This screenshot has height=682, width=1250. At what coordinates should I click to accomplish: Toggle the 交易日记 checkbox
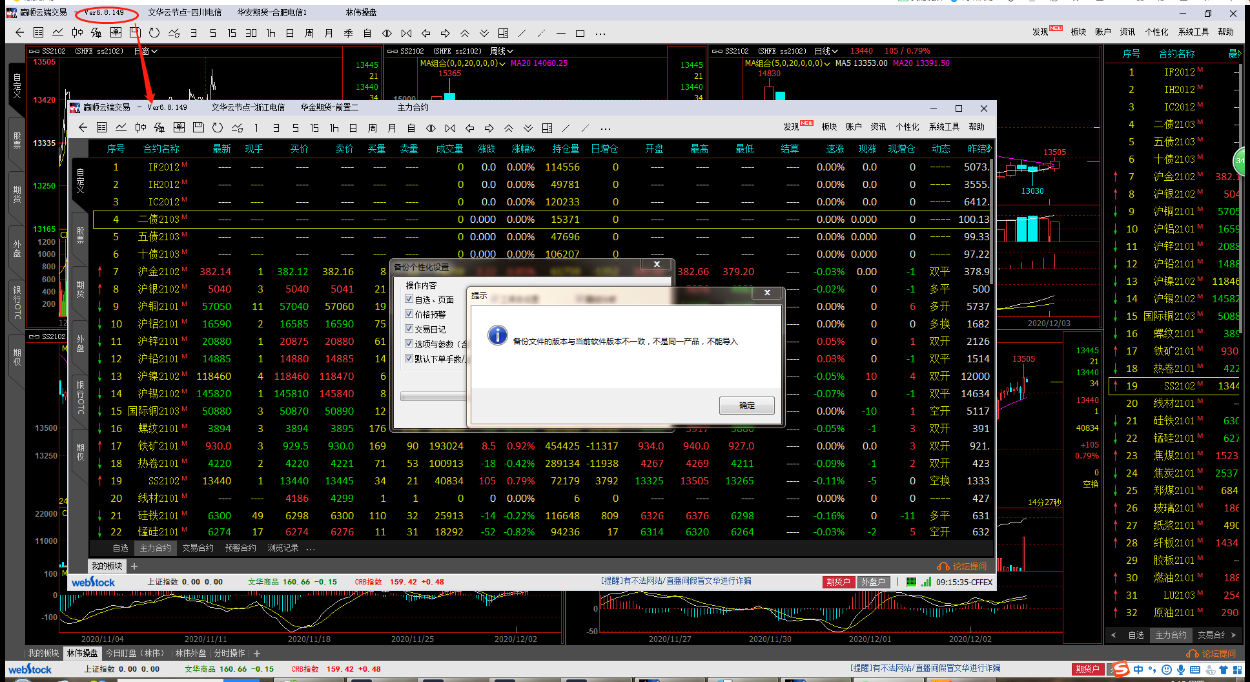click(x=409, y=329)
